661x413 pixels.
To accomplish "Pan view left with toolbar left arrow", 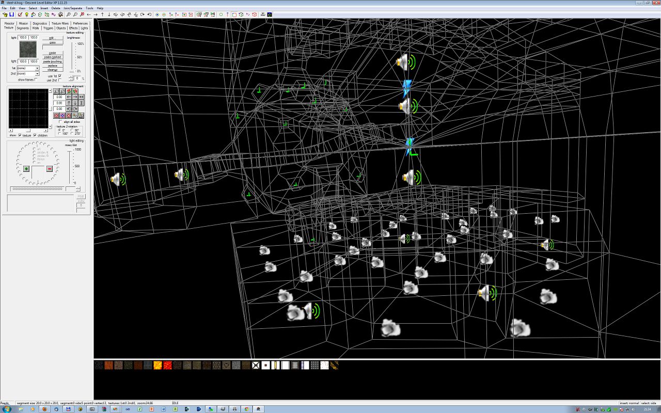I will 89,14.
